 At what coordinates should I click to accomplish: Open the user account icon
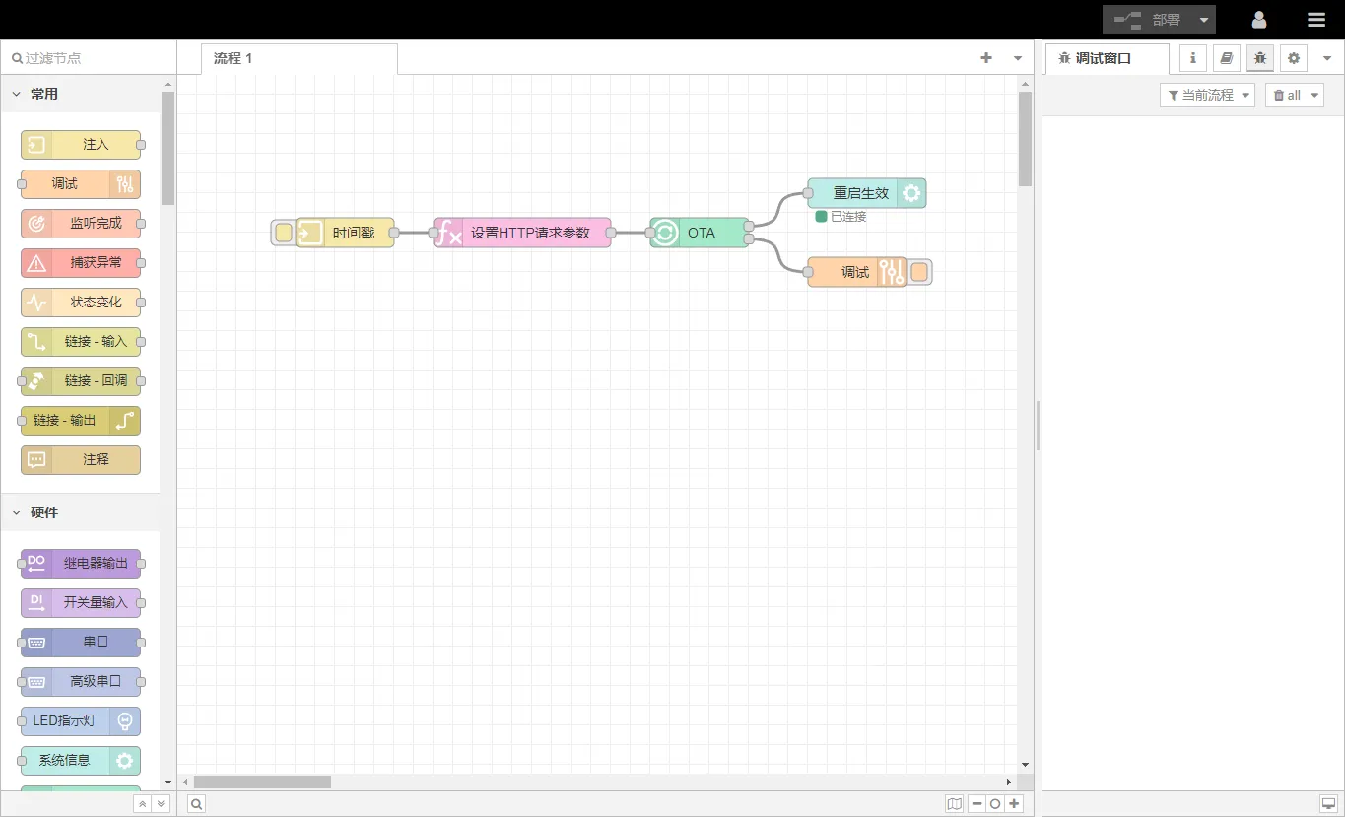point(1258,20)
